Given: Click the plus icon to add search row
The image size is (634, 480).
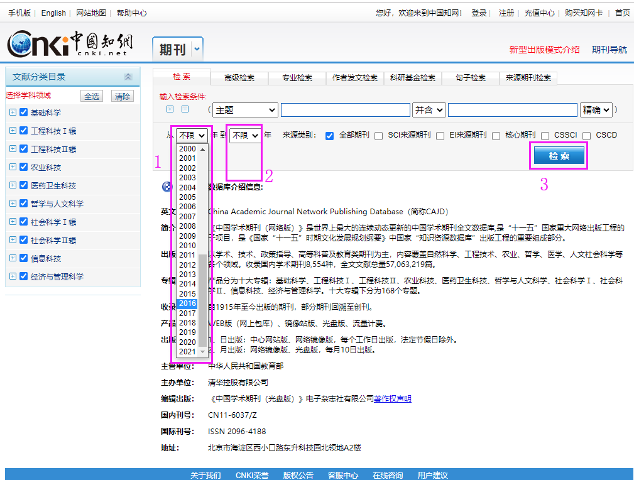Looking at the screenshot, I should 170,109.
